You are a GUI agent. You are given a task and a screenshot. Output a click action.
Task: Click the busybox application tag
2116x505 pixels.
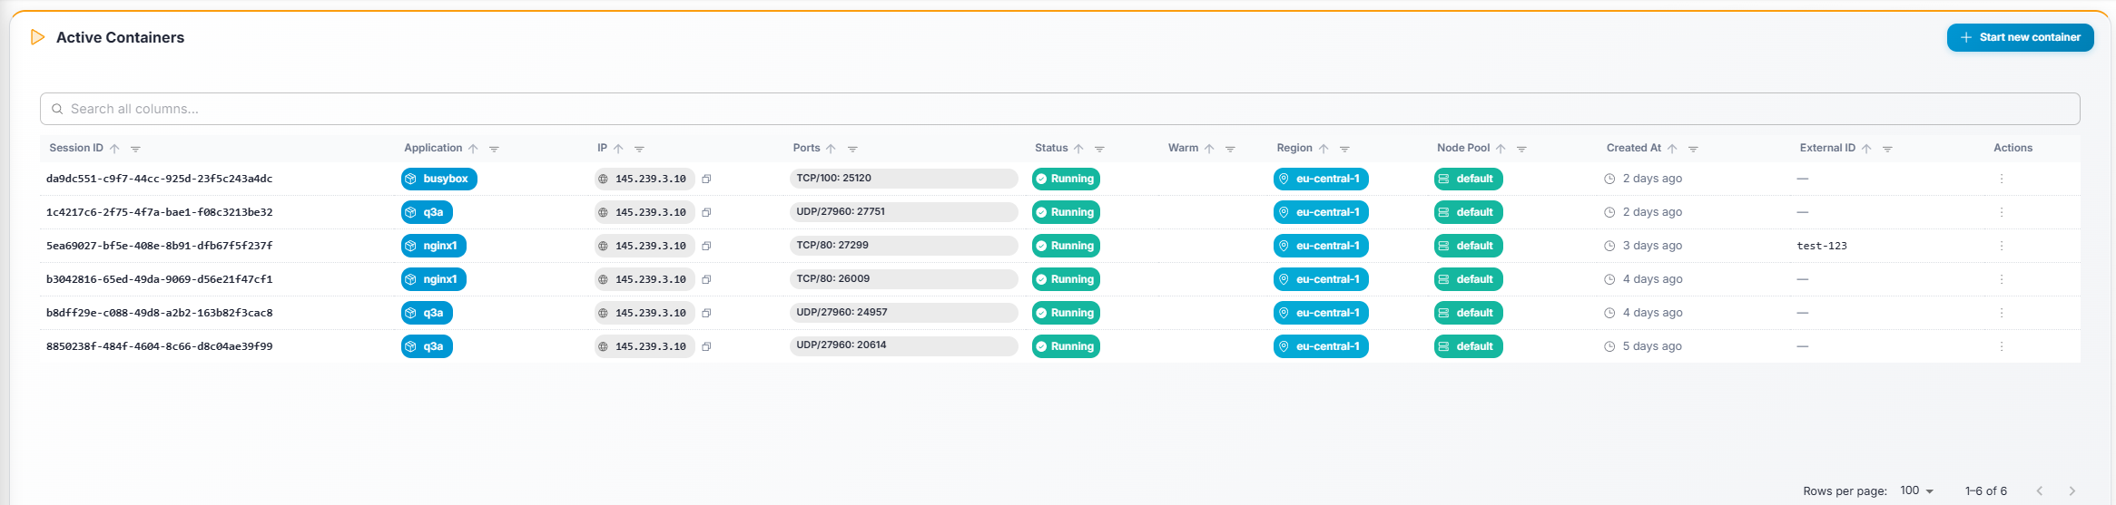pyautogui.click(x=439, y=179)
